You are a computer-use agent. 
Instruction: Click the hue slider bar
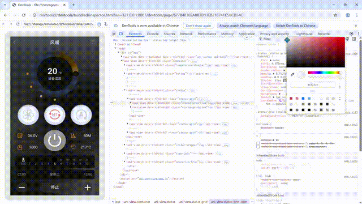(x=324, y=73)
